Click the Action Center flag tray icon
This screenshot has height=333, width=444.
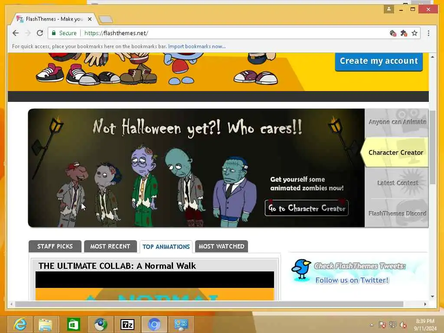[x=382, y=325]
